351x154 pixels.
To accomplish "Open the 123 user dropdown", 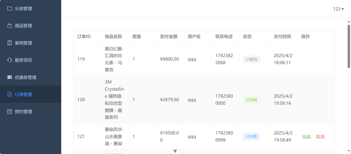I will point(339,9).
